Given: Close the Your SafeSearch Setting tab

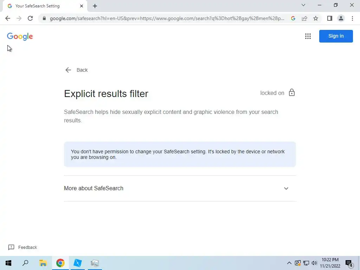Looking at the screenshot, I should click(82, 6).
